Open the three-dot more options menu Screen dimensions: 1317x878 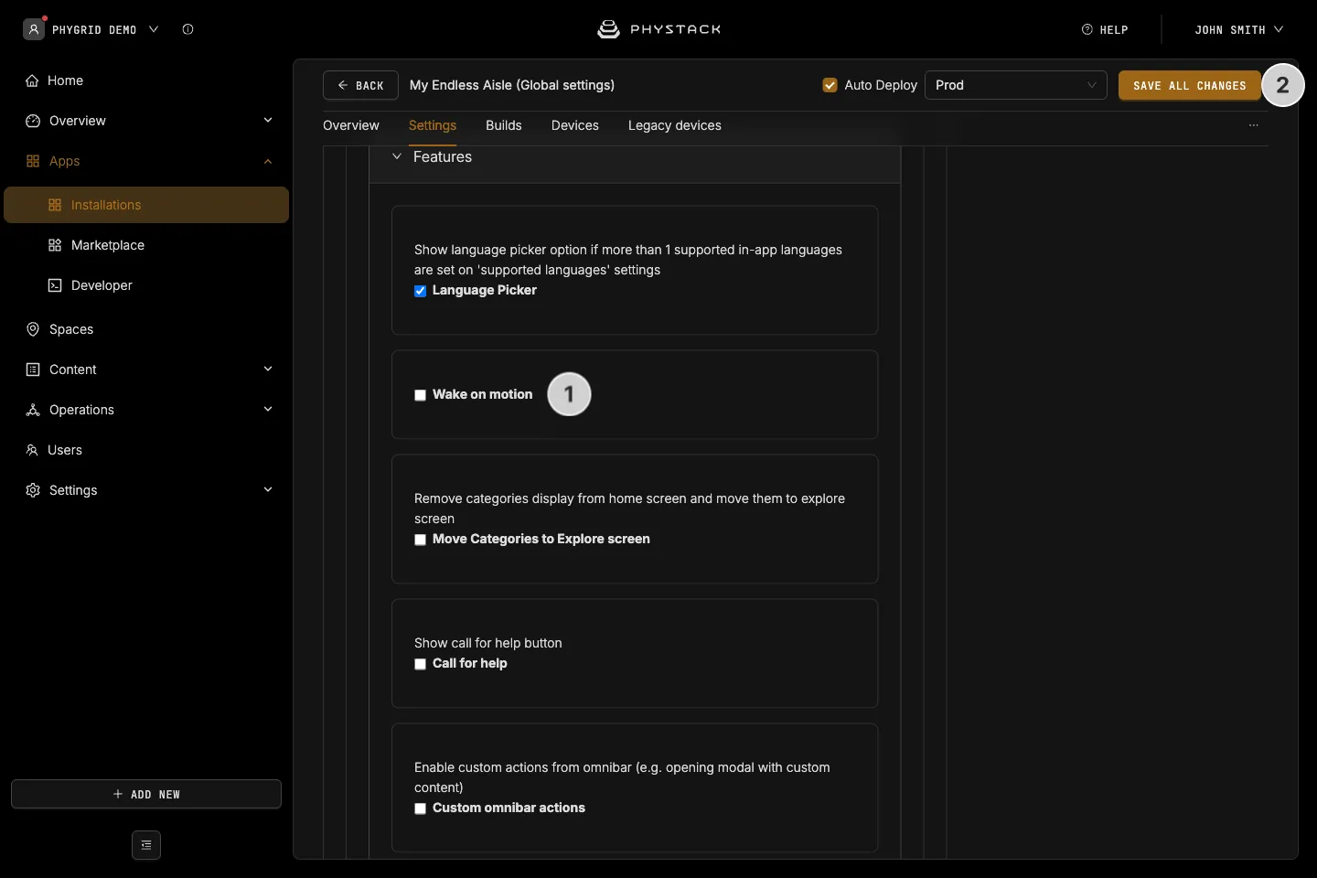[x=1254, y=125]
